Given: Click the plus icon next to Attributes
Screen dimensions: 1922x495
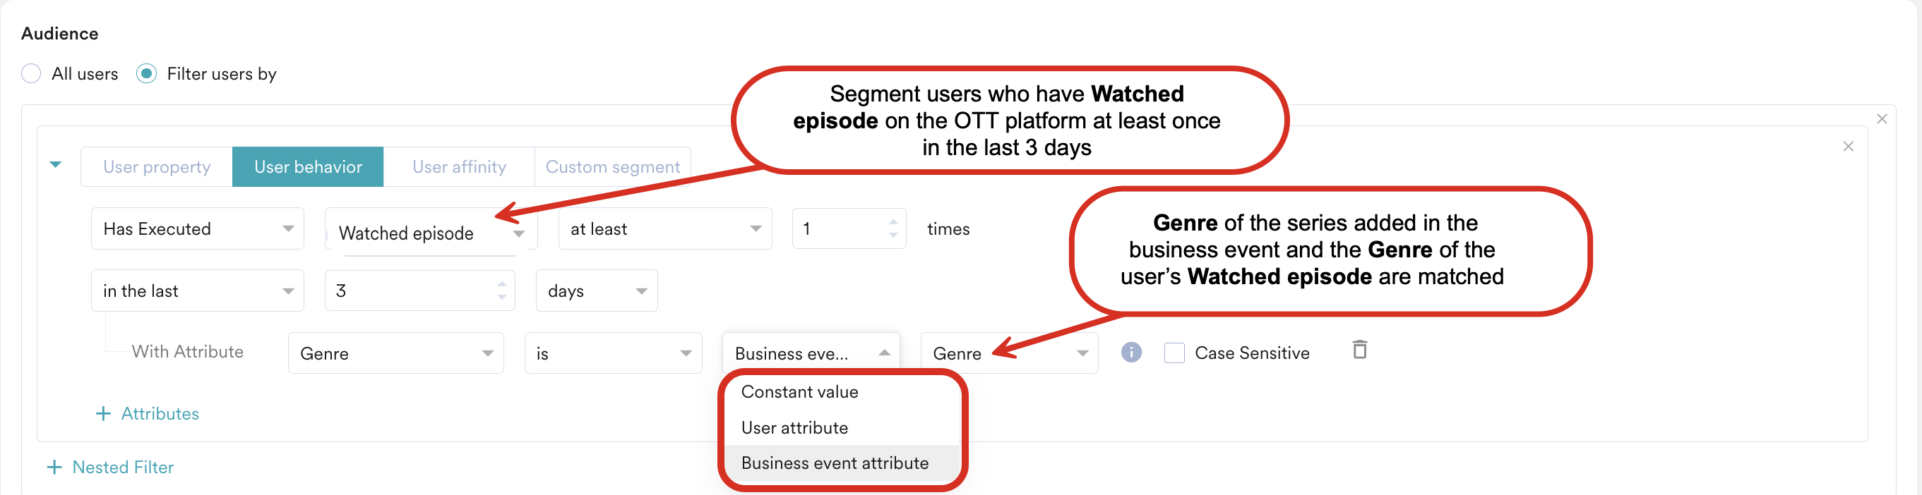Looking at the screenshot, I should [103, 414].
